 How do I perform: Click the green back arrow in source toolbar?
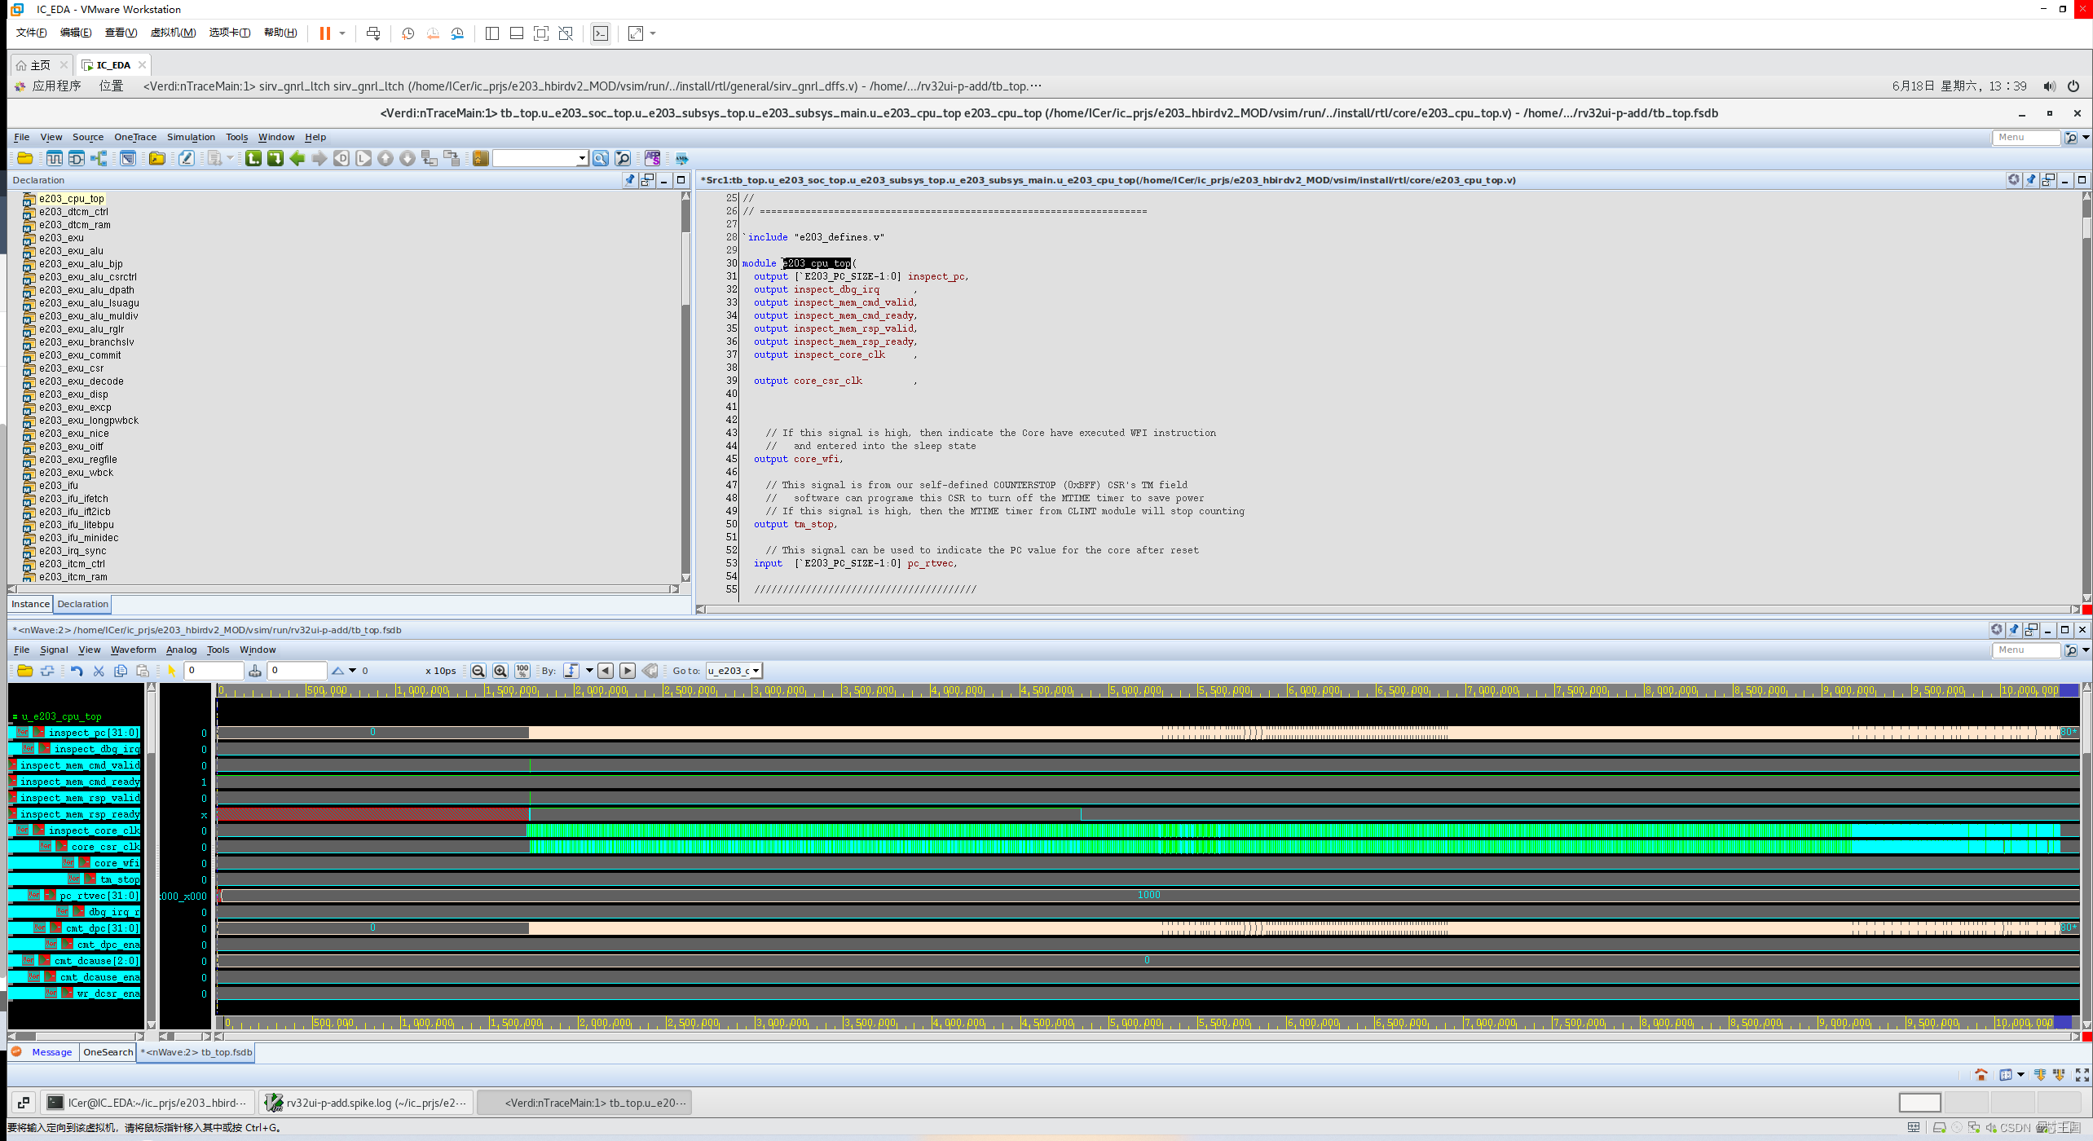297,158
